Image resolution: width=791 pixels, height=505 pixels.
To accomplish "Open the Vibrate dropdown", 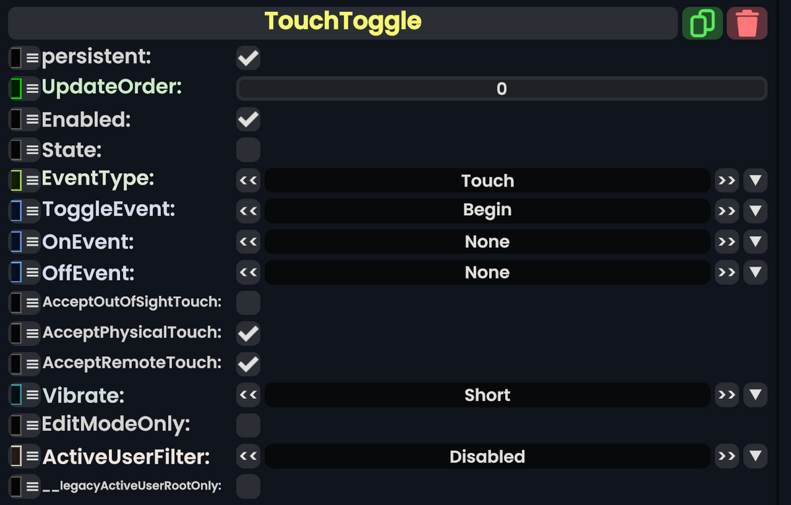I will pos(755,395).
